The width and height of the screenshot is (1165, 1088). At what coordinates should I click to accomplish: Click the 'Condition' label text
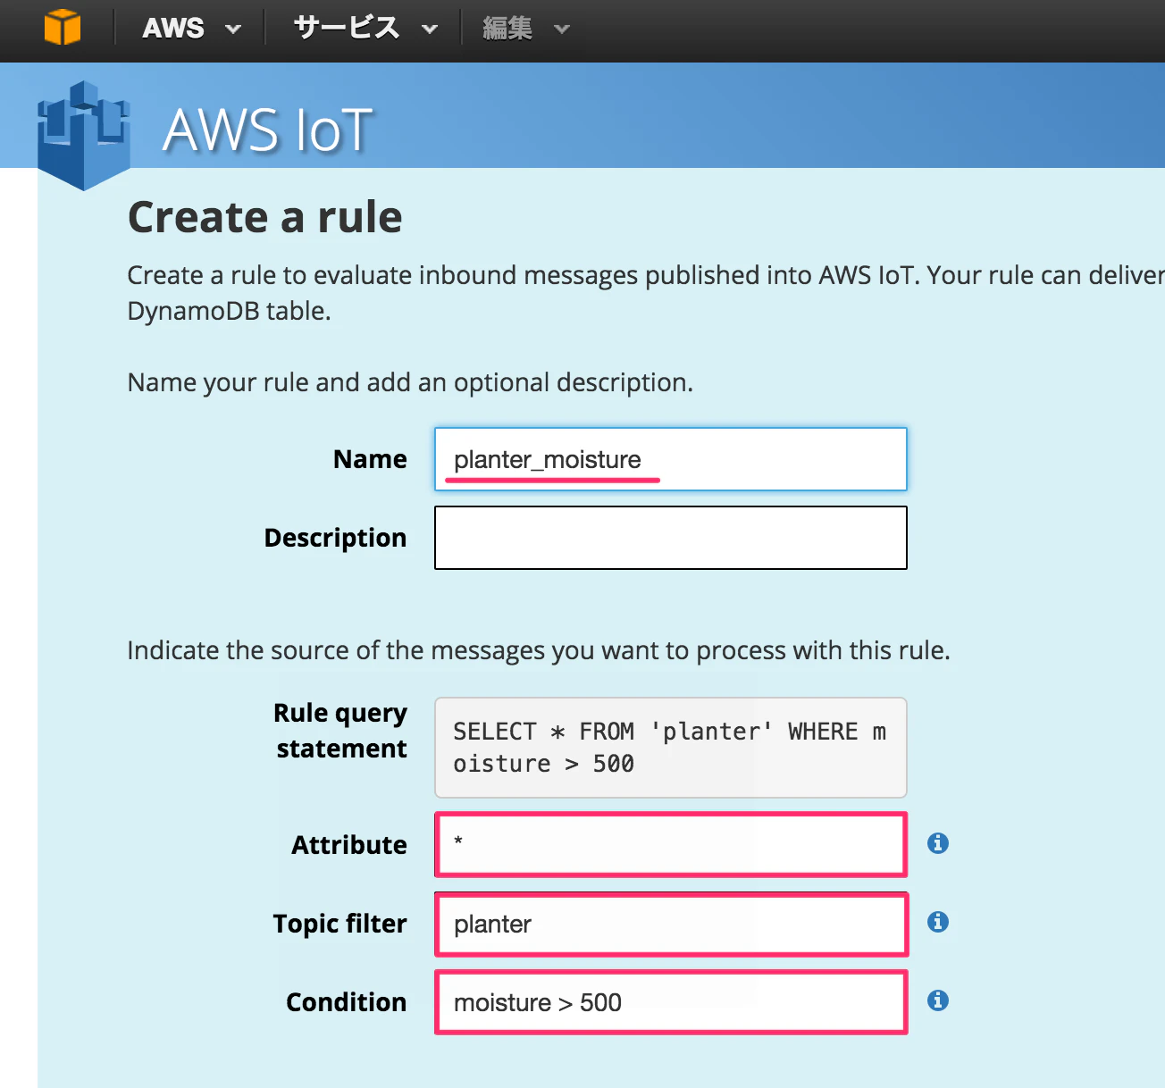(x=346, y=1002)
